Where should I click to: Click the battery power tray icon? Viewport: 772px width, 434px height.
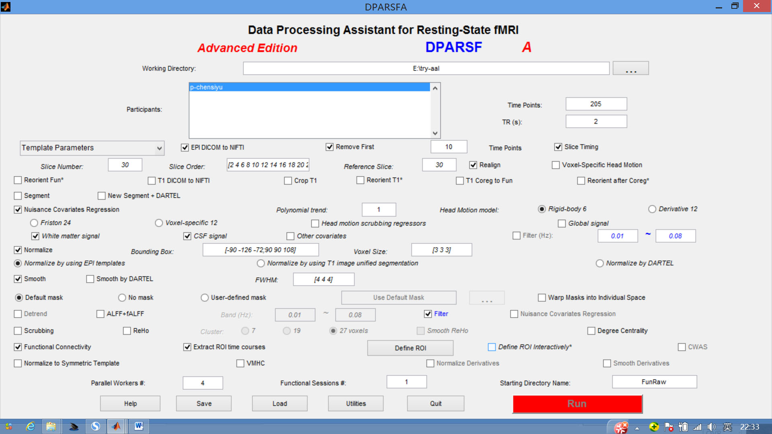(683, 427)
